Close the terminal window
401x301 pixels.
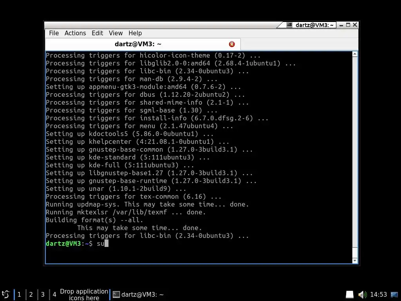coord(355,25)
